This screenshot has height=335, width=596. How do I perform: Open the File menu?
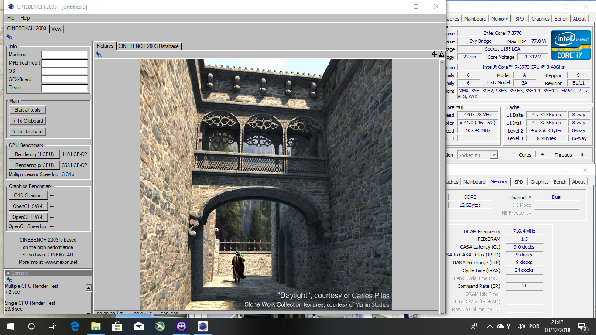click(x=11, y=18)
